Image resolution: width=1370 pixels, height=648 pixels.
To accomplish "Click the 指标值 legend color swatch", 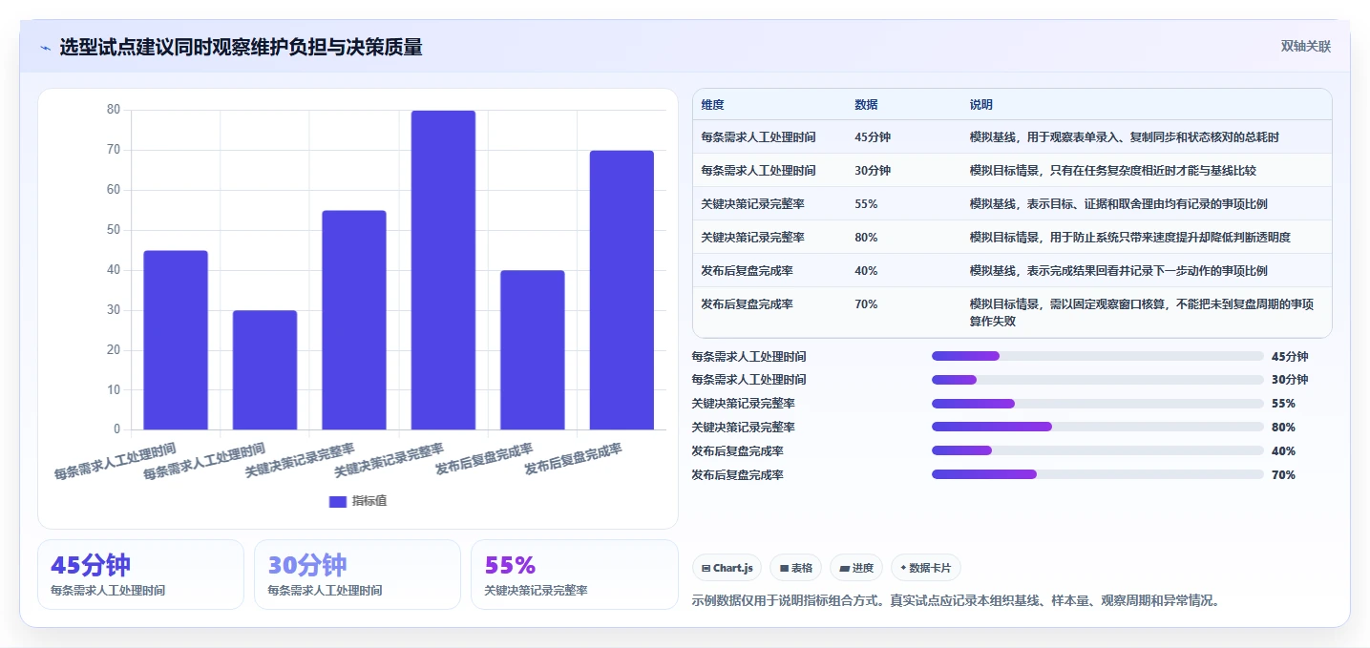I will click(338, 501).
